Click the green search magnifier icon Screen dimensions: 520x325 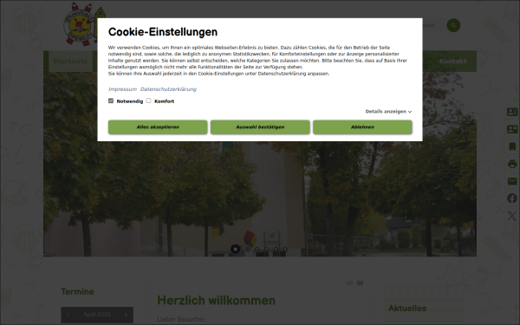[453, 25]
